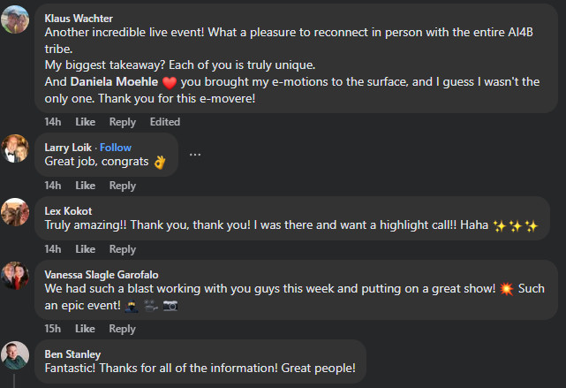Click Klaus Wachter's name link
This screenshot has height=388, width=566.
[79, 18]
